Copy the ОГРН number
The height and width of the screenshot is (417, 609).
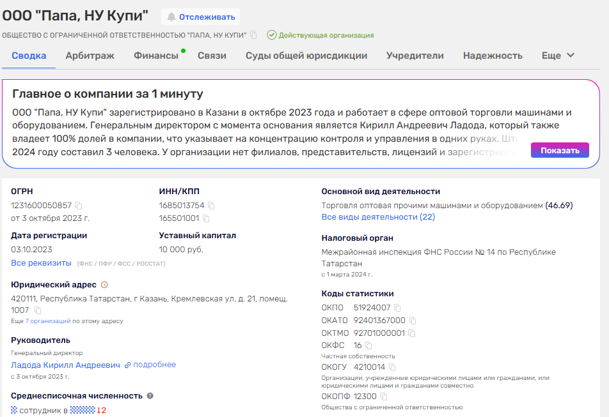click(79, 206)
